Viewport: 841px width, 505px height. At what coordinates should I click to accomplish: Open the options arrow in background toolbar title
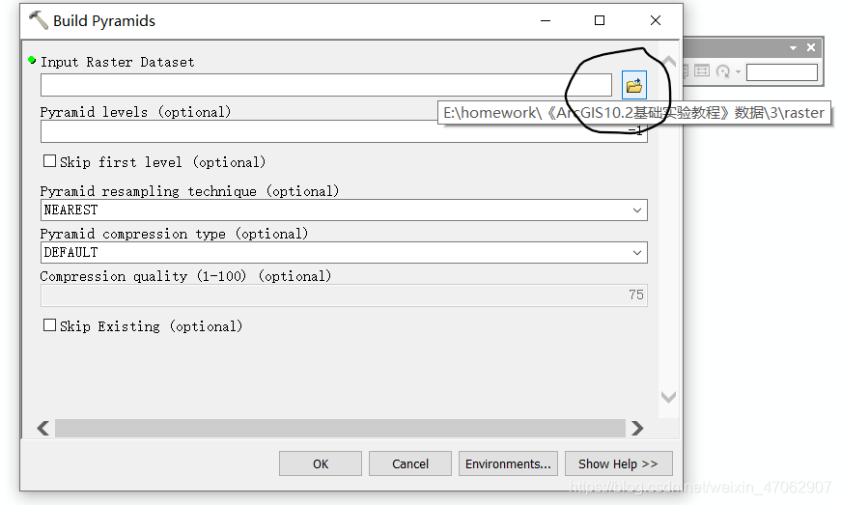tap(793, 47)
